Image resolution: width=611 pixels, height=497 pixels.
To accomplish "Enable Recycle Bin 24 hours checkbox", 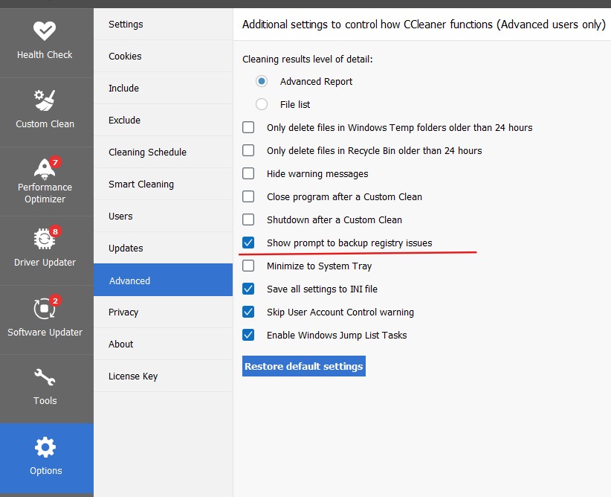I will [x=248, y=150].
